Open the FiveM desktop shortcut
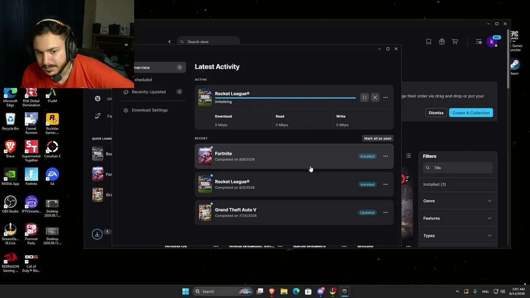Viewport: 530px width, 298px height. [52, 96]
